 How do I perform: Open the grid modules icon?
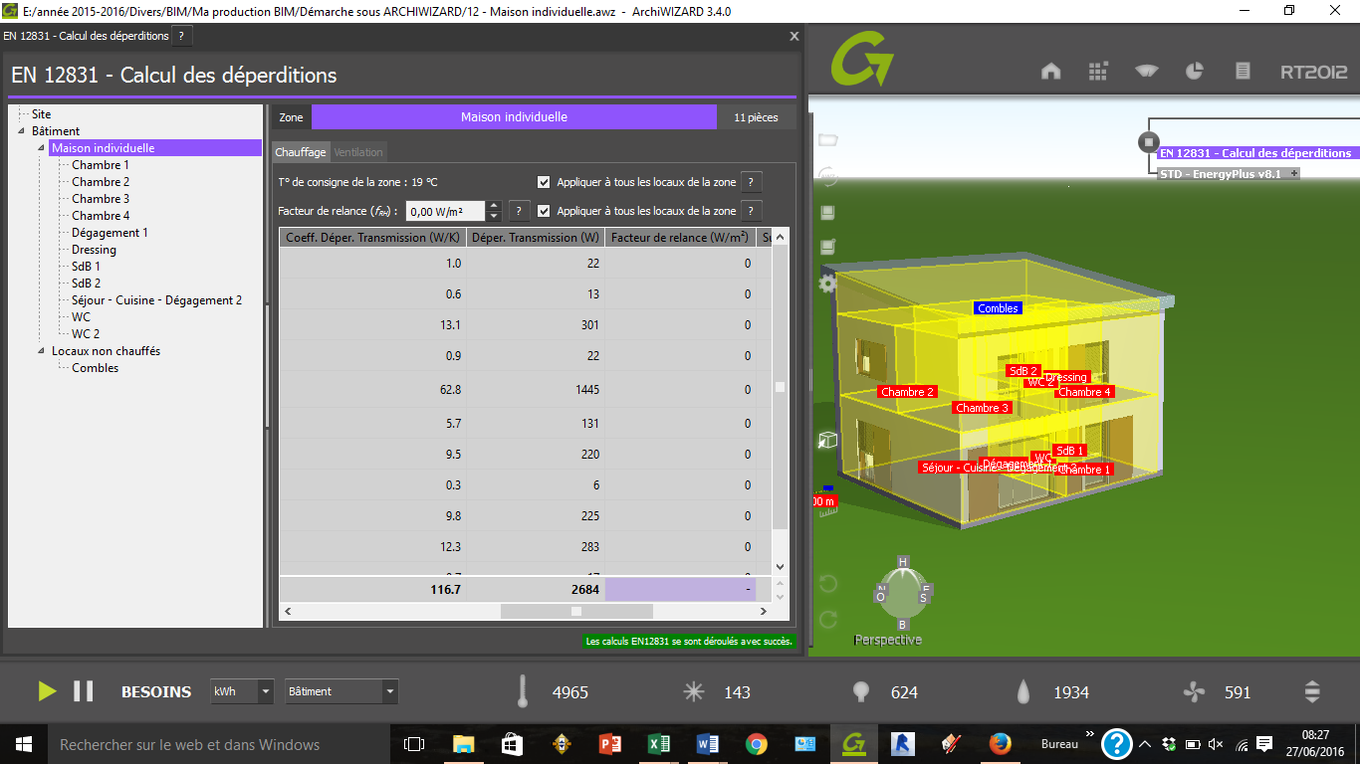(1098, 71)
